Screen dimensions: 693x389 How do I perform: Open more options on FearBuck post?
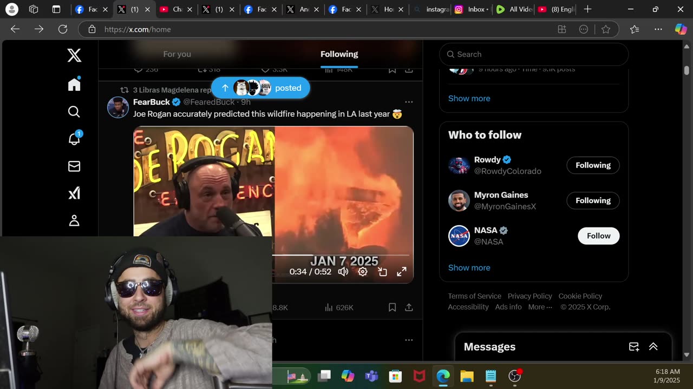coord(409,102)
